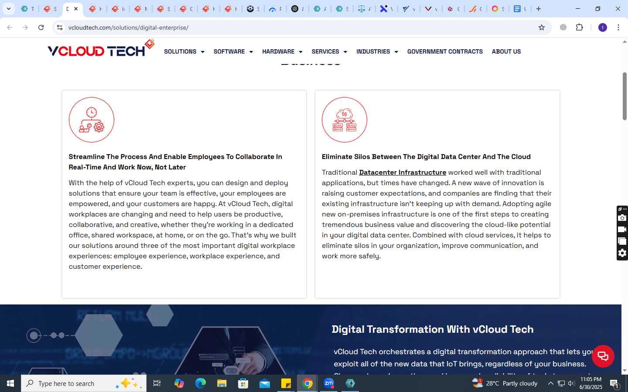Screen dimensions: 628x392
Task: Open the gear settings icon on side toolbar
Action: [x=622, y=253]
